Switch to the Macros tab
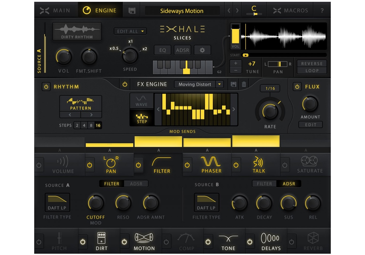Viewport: 365px width, 255px height. (291, 11)
